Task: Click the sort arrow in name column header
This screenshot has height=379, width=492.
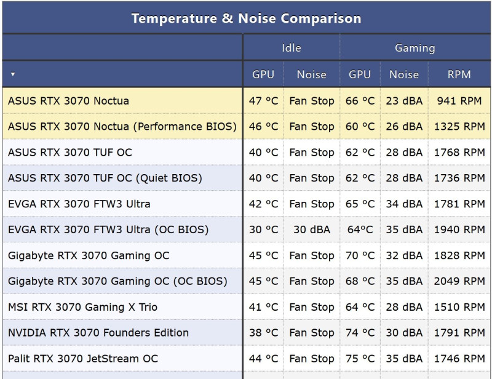Action: [x=13, y=74]
